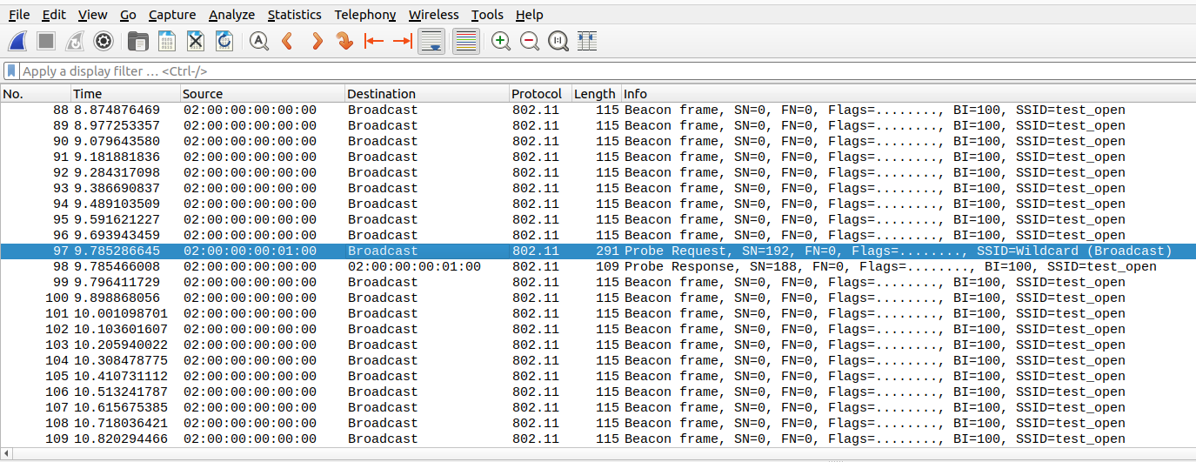Close the current capture file
1196x462 pixels.
196,41
